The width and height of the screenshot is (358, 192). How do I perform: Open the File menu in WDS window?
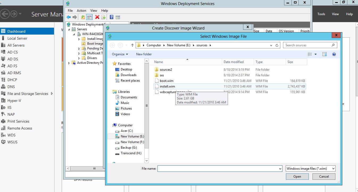[x=70, y=11]
